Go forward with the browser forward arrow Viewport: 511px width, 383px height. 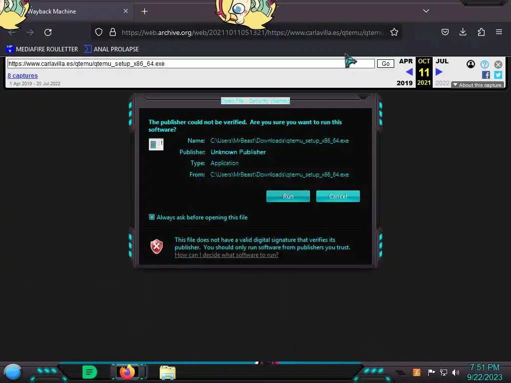(30, 32)
